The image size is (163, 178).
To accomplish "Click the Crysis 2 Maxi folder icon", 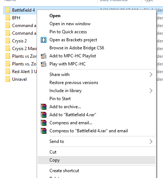I will (x=8, y=49).
